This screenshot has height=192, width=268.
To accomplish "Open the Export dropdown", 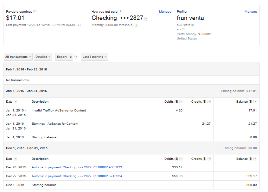I will (x=64, y=57).
